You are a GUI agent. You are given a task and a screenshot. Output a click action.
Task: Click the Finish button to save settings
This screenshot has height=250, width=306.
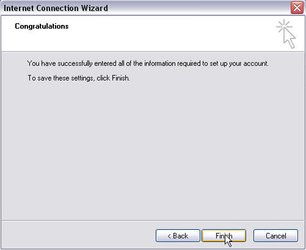[224, 236]
